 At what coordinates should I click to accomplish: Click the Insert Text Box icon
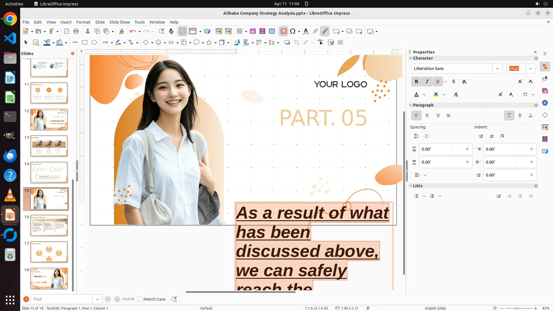pyautogui.click(x=283, y=31)
